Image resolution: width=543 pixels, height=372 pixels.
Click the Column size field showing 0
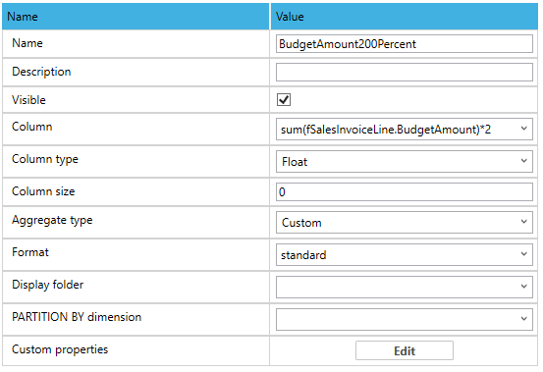click(x=405, y=191)
